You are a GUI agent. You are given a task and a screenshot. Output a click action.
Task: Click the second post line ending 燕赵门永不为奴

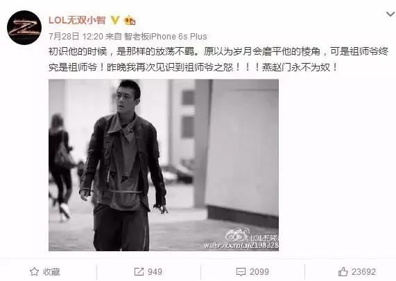(x=193, y=67)
